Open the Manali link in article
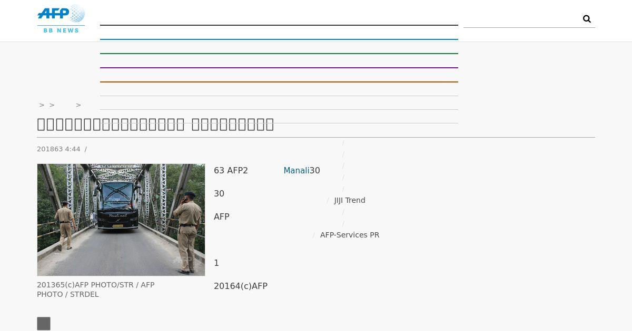This screenshot has width=632, height=331. (296, 171)
